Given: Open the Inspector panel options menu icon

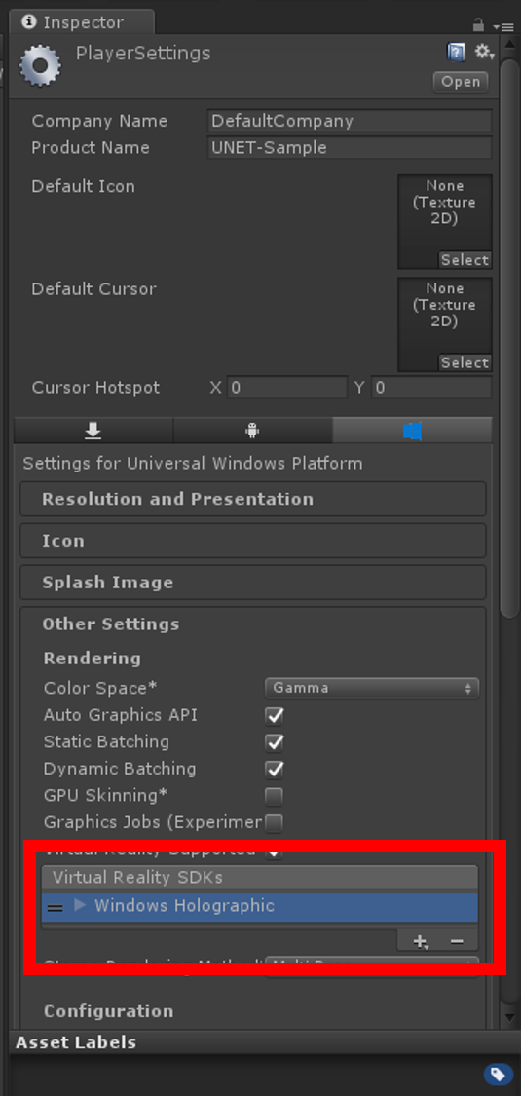Looking at the screenshot, I should tap(503, 26).
